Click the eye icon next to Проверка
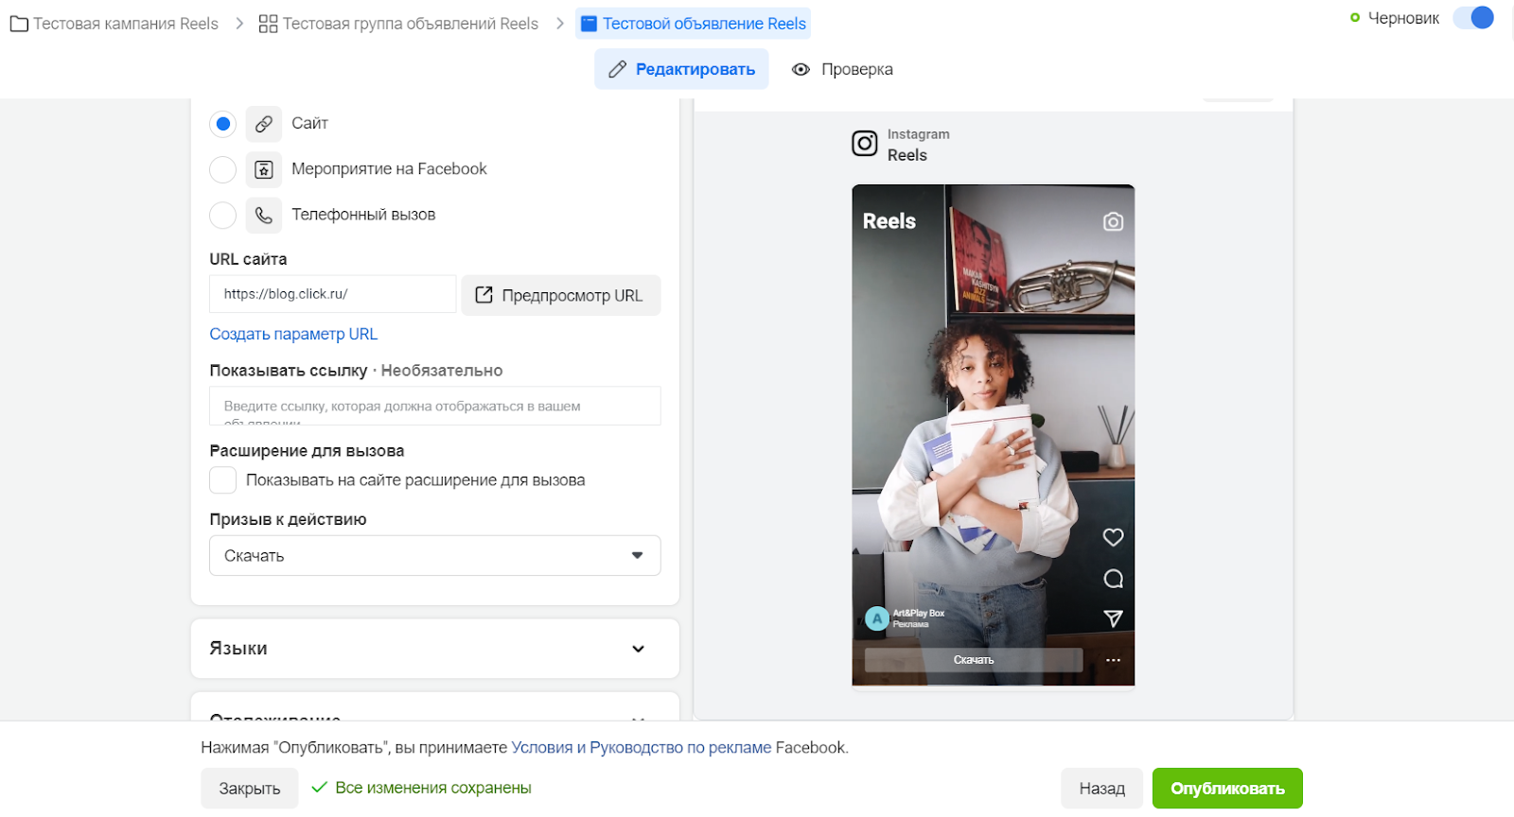 click(x=801, y=69)
